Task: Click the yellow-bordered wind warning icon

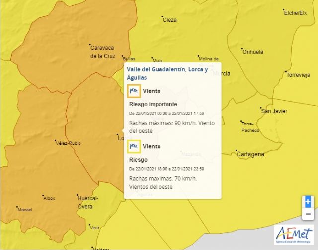Action: pos(134,146)
